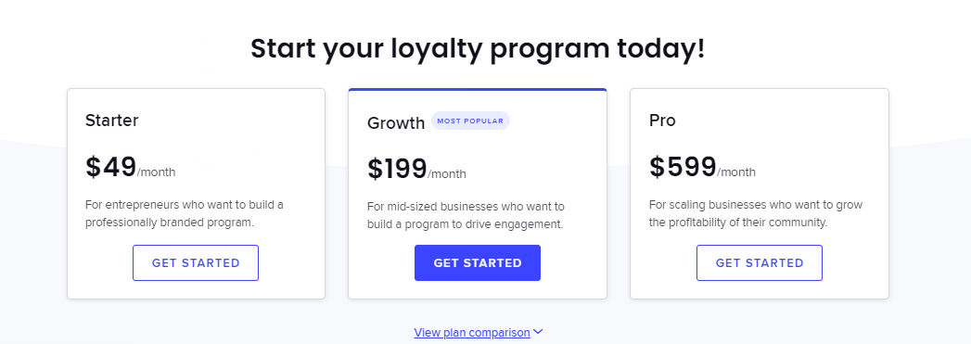Click the /month label next to $49

click(156, 172)
